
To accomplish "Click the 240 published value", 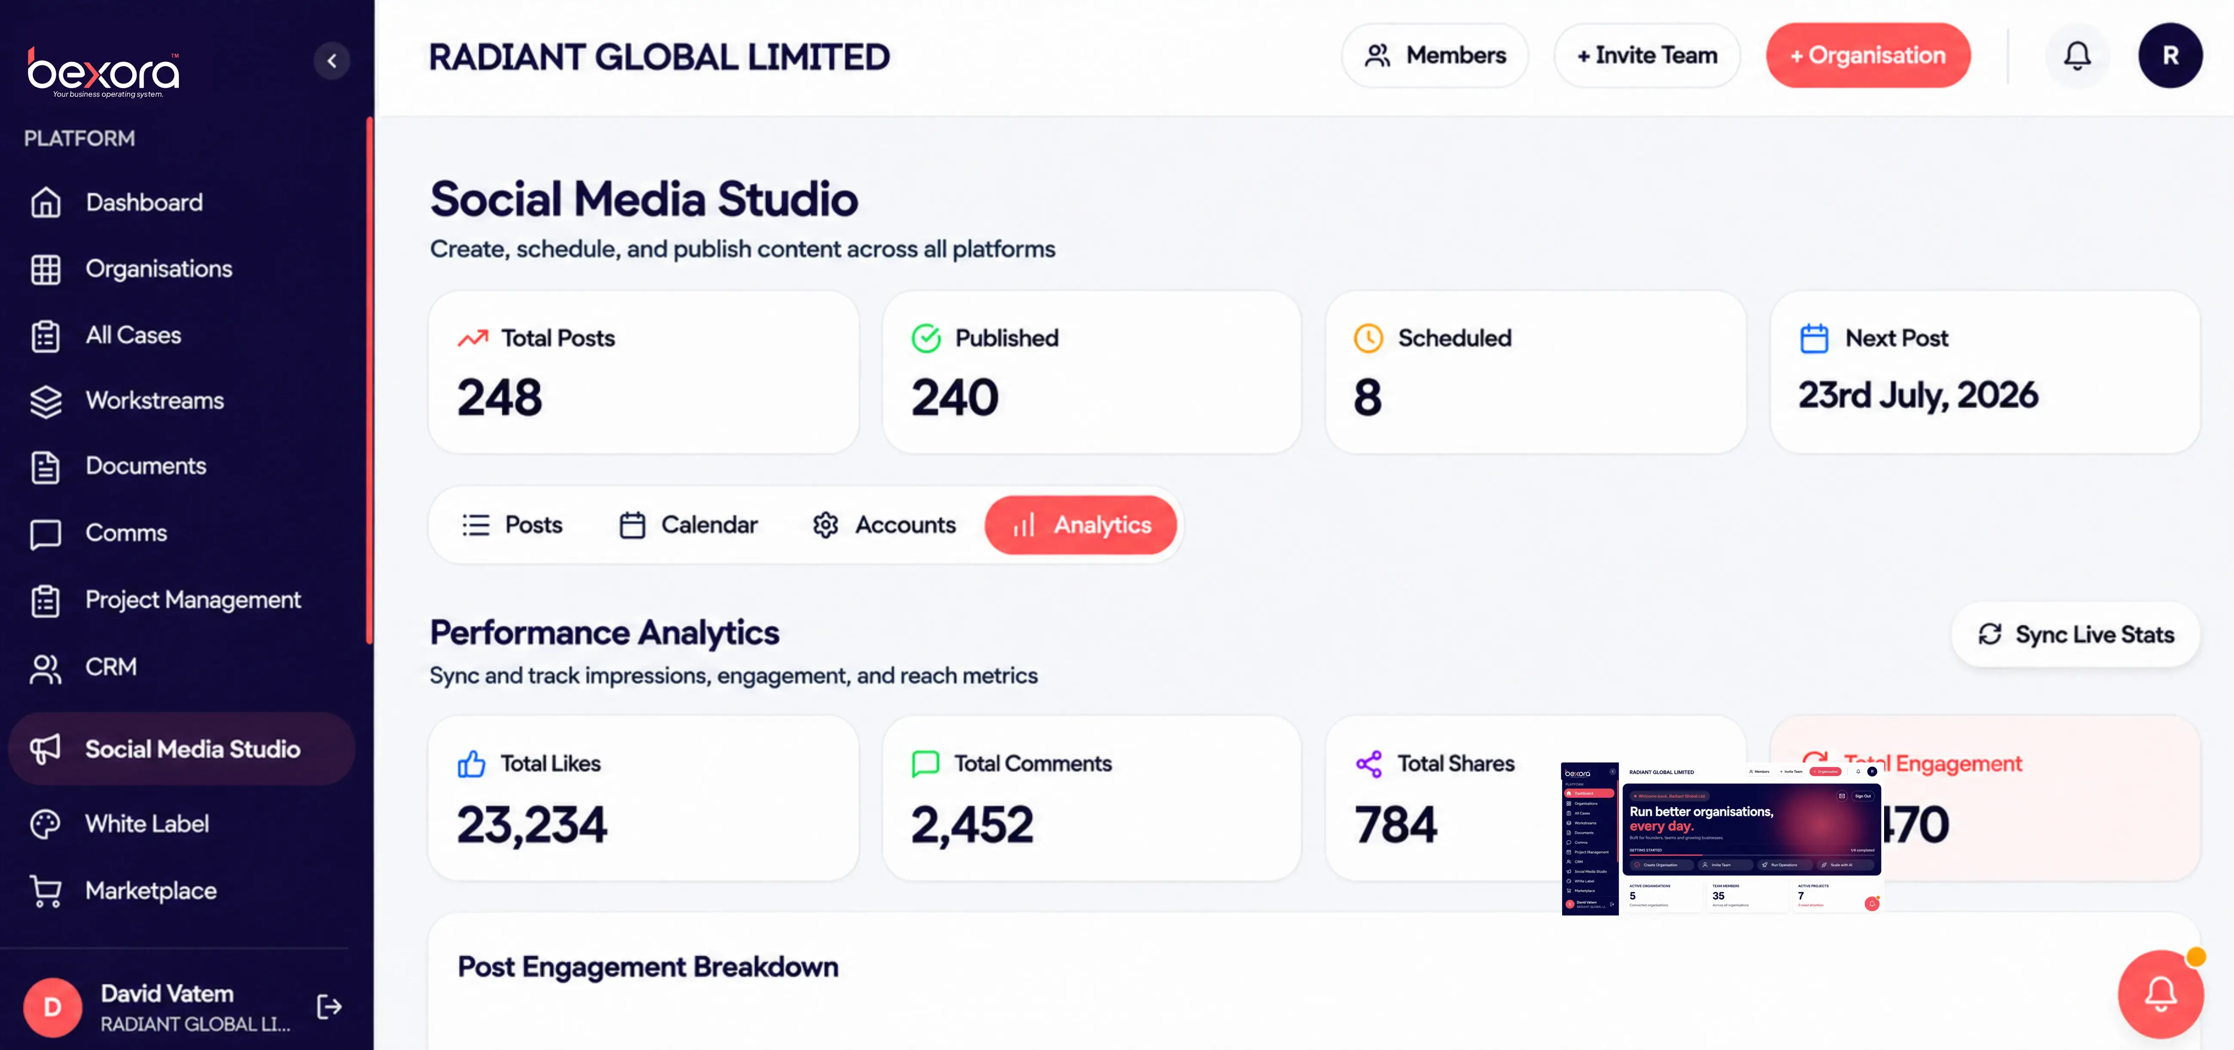I will (x=955, y=398).
